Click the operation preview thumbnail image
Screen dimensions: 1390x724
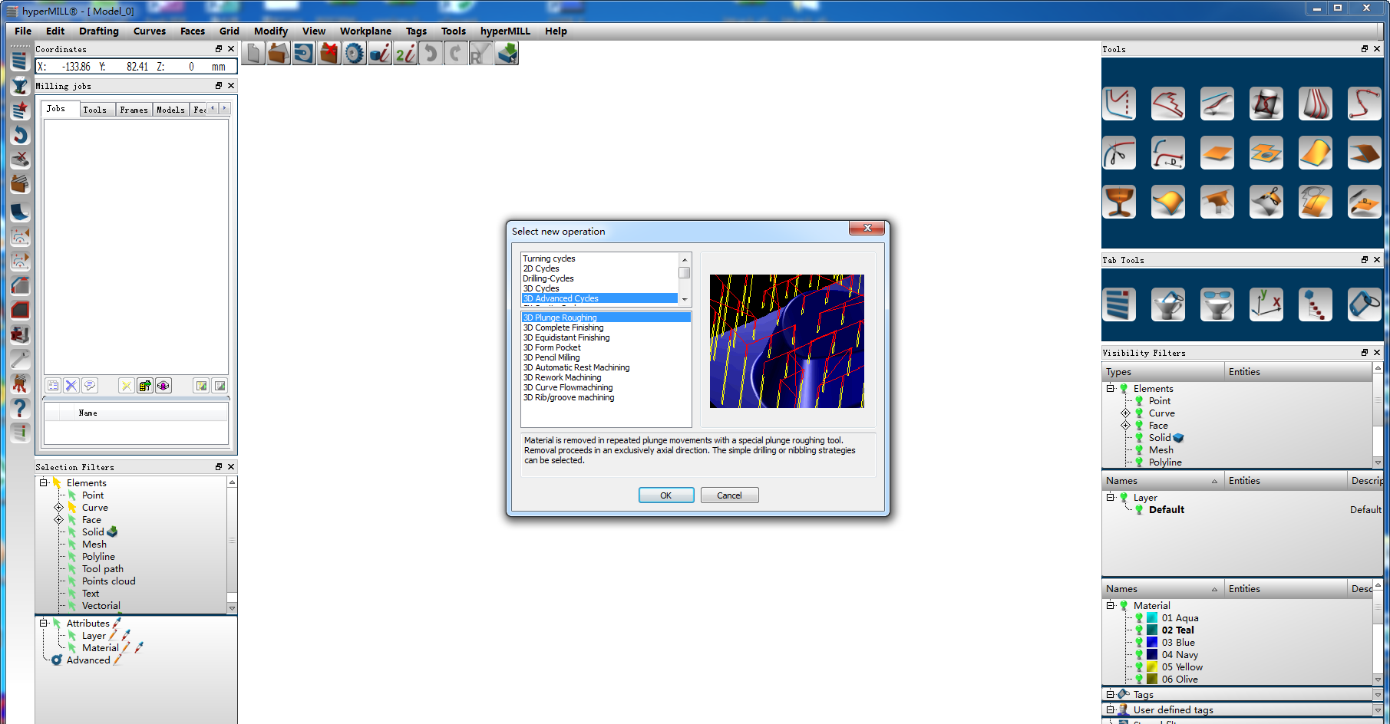pos(787,341)
